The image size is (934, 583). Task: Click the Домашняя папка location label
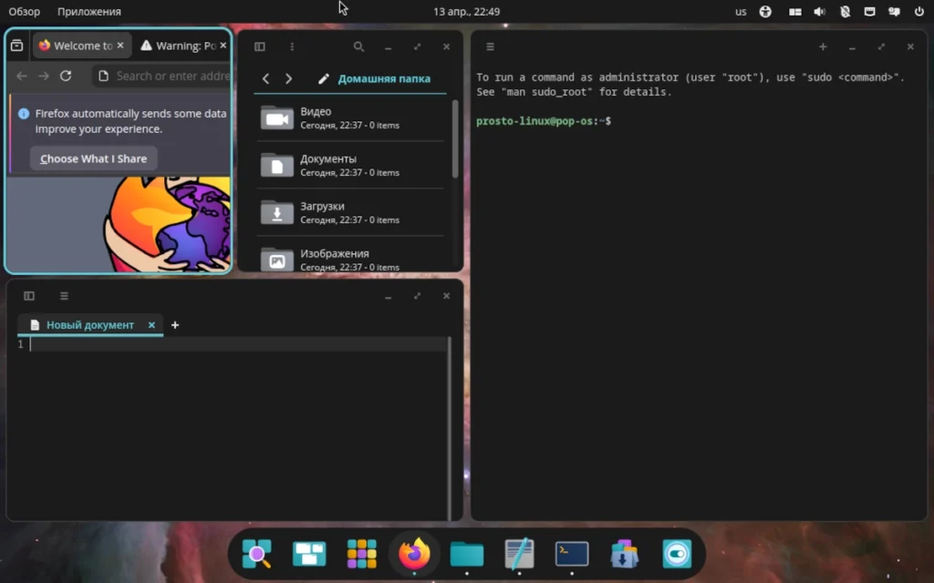point(384,78)
